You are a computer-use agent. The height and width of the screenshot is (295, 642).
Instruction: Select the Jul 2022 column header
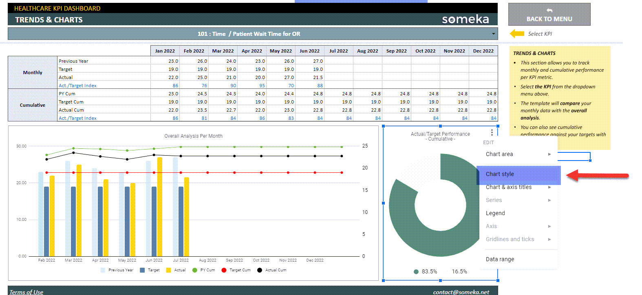[x=339, y=51]
